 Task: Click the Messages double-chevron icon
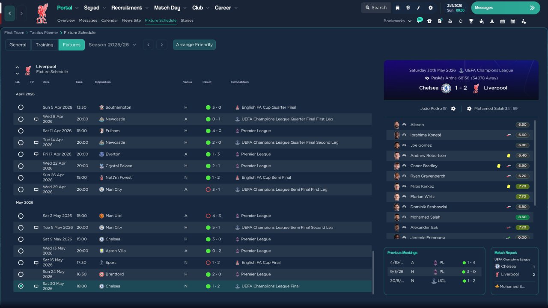pyautogui.click(x=532, y=8)
